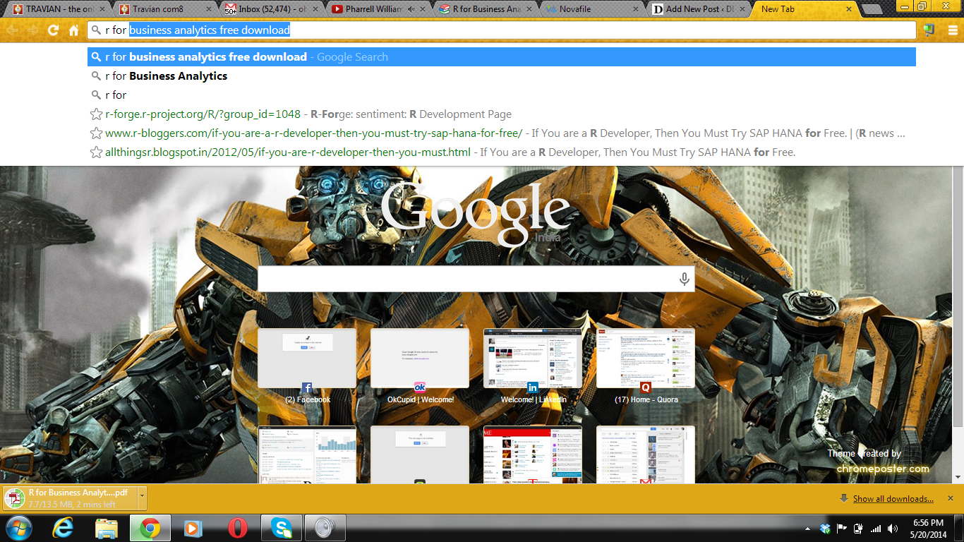964x542 pixels.
Task: Open Skype from the taskbar
Action: [x=281, y=527]
